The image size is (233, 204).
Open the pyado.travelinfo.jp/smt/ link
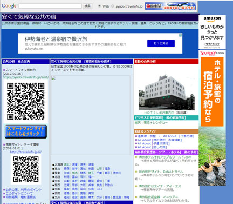tap(26, 77)
